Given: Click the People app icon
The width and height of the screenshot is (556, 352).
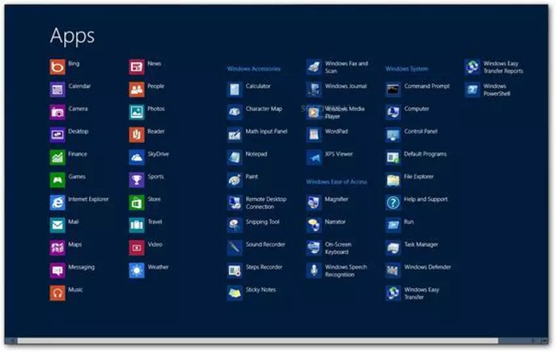Looking at the screenshot, I should tap(137, 89).
